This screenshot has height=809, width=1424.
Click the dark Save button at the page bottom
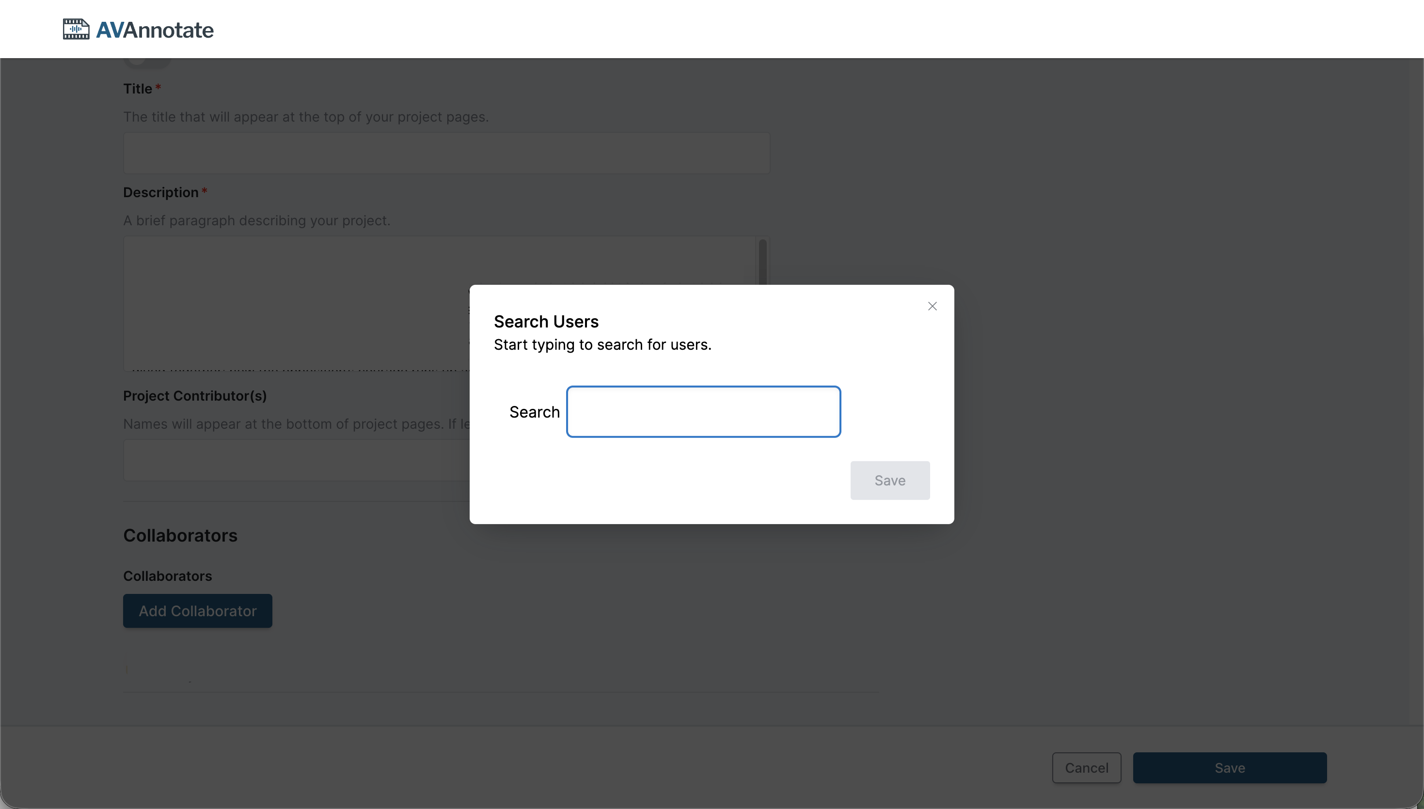[x=1230, y=768]
